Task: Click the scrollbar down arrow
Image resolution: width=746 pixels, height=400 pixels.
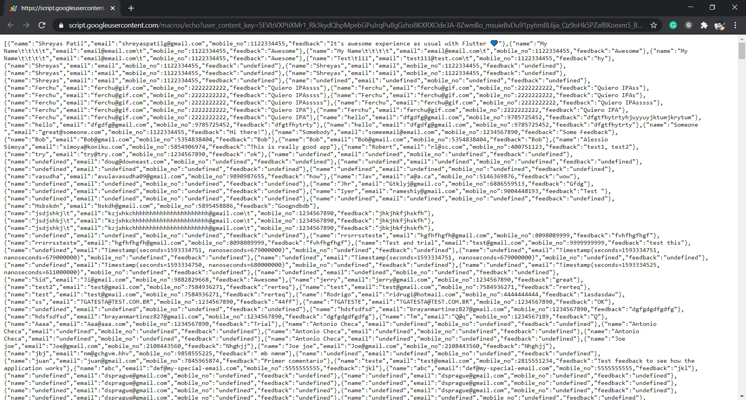Action: [x=742, y=397]
